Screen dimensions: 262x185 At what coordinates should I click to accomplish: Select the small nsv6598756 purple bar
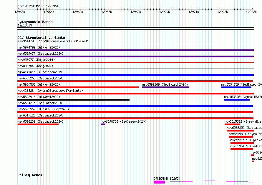103,124
